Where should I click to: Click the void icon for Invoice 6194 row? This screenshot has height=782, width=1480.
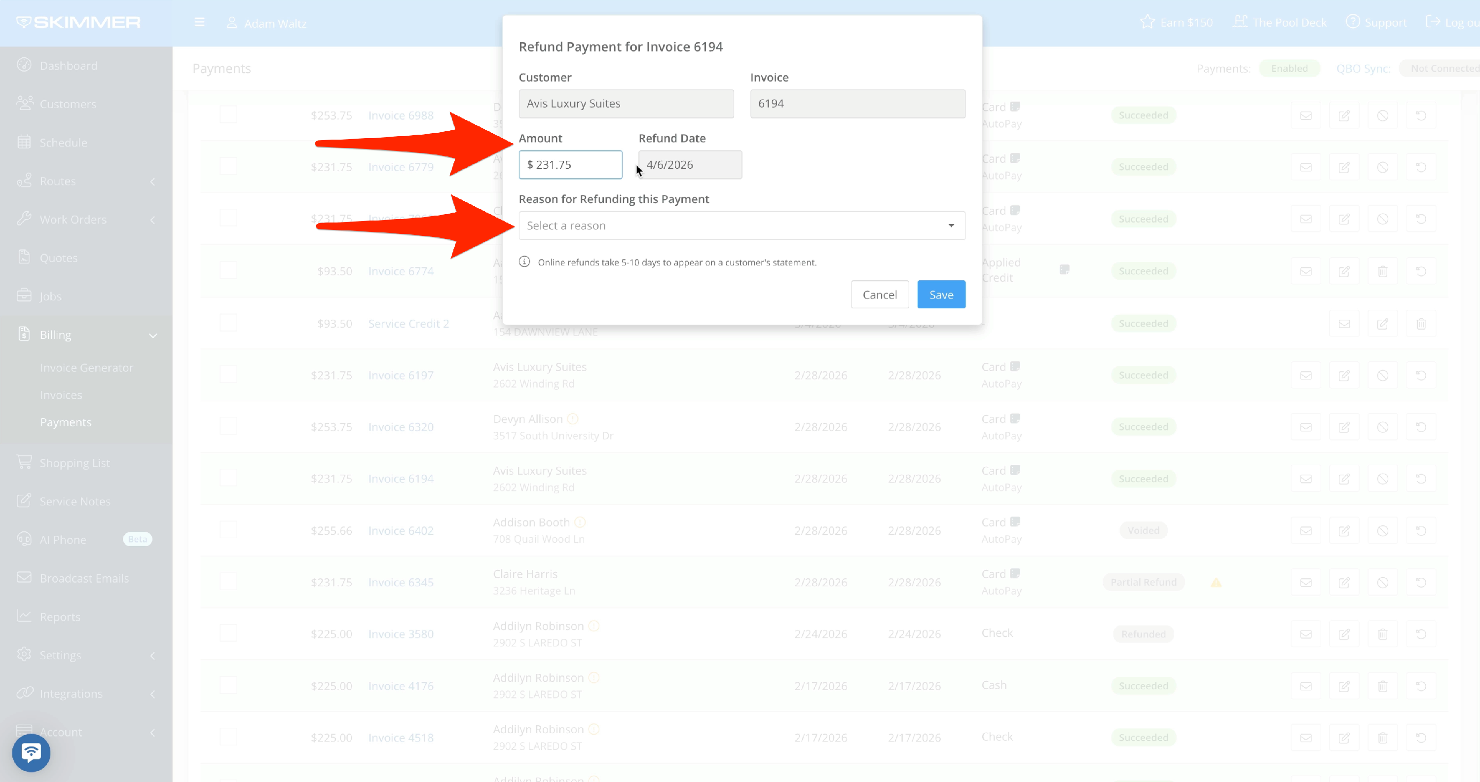coord(1382,479)
